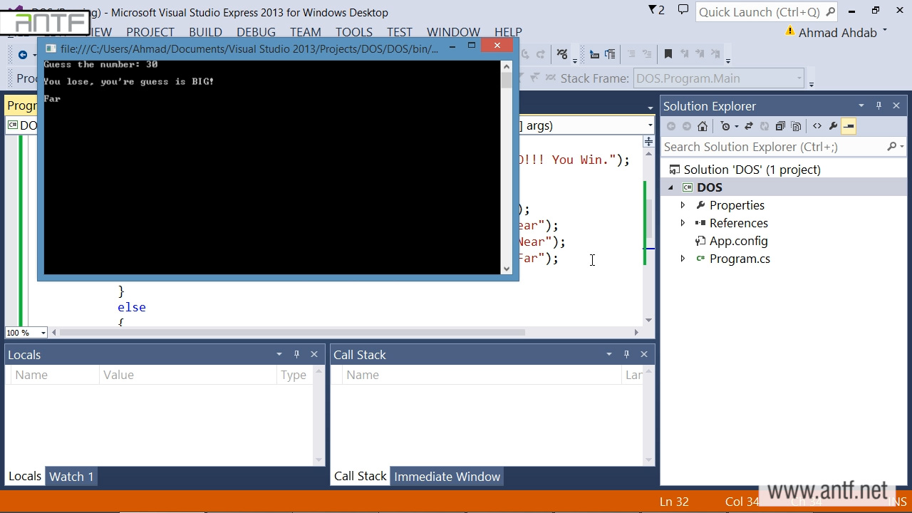This screenshot has height=513, width=912.
Task: Toggle auto-hide pin on Solution Explorer
Action: pyautogui.click(x=879, y=105)
